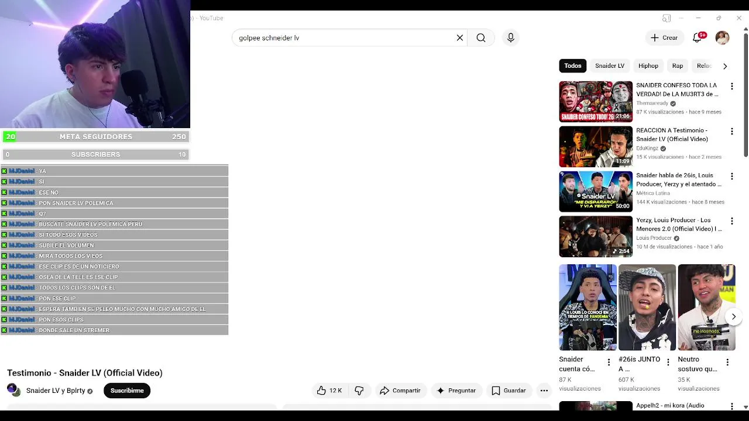Open options for SNAIDER CONFESO video
This screenshot has height=421, width=749.
coord(731,87)
